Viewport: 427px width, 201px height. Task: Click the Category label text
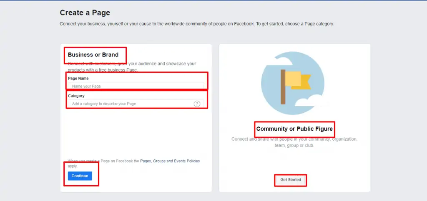76,96
